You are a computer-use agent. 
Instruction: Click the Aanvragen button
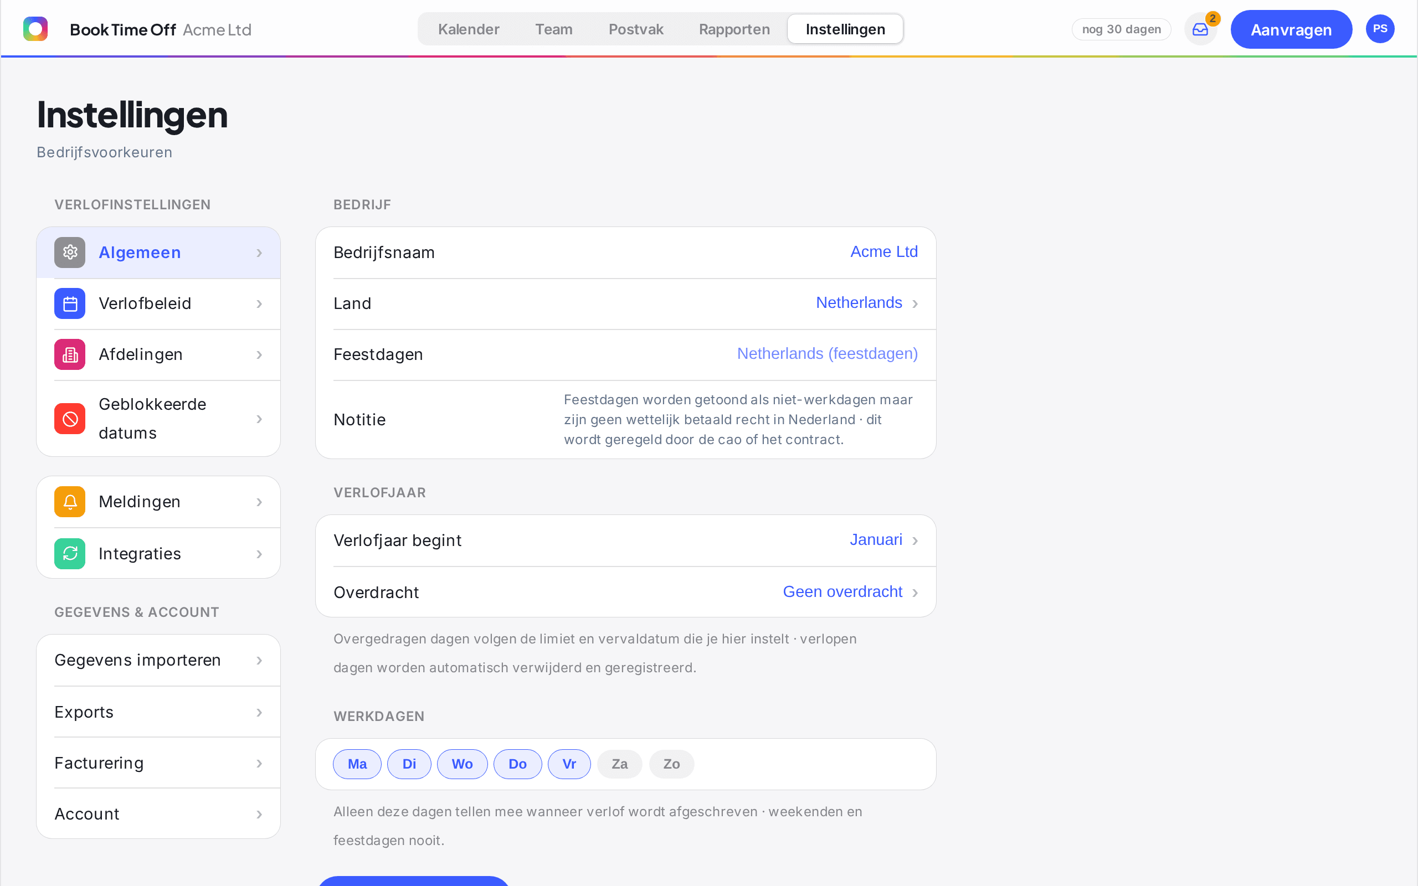point(1291,29)
